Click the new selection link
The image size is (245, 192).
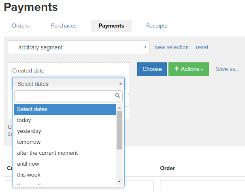click(172, 47)
